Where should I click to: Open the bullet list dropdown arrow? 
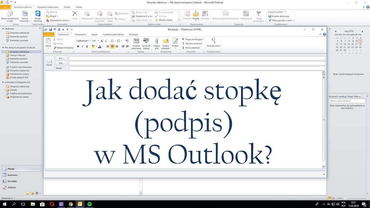click(116, 41)
